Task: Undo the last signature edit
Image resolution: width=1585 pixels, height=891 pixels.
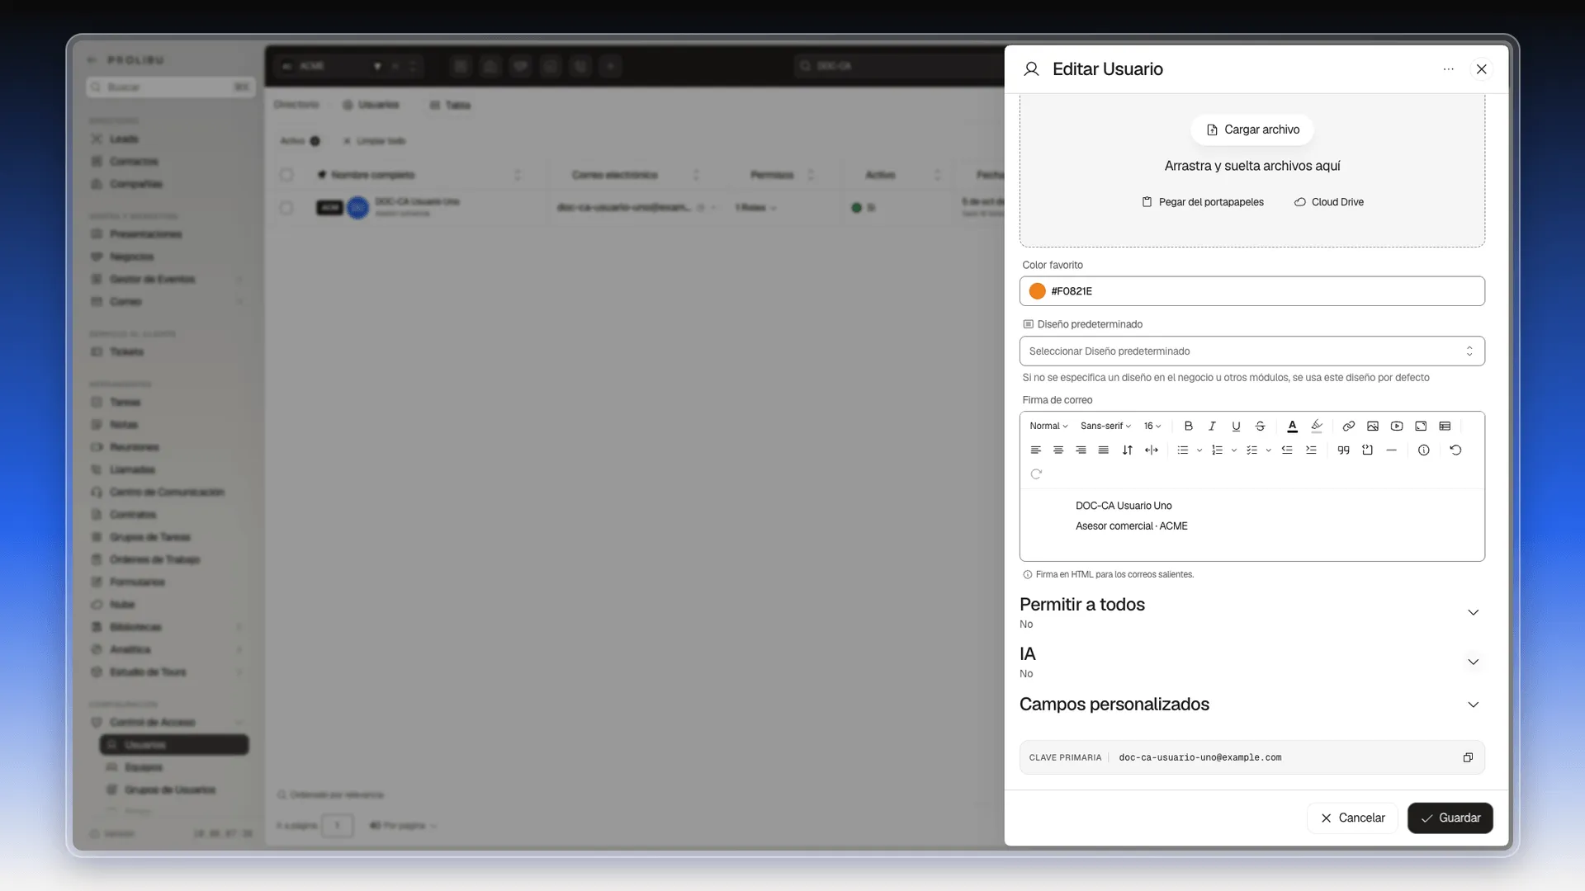Action: tap(1455, 450)
